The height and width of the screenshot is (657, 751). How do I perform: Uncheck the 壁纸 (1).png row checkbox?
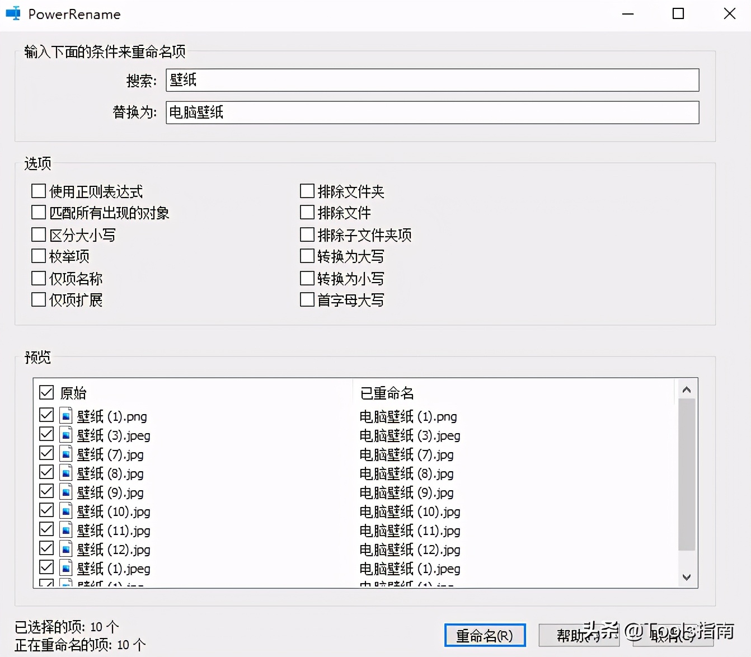click(x=46, y=415)
